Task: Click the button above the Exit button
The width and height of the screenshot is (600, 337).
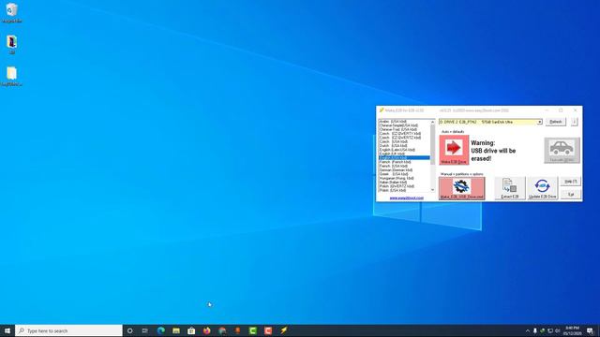Action: pyautogui.click(x=571, y=182)
